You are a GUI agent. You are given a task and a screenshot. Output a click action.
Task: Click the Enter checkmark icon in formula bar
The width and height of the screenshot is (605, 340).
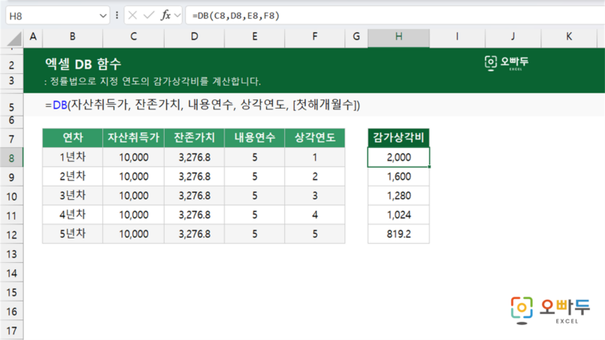(x=149, y=16)
